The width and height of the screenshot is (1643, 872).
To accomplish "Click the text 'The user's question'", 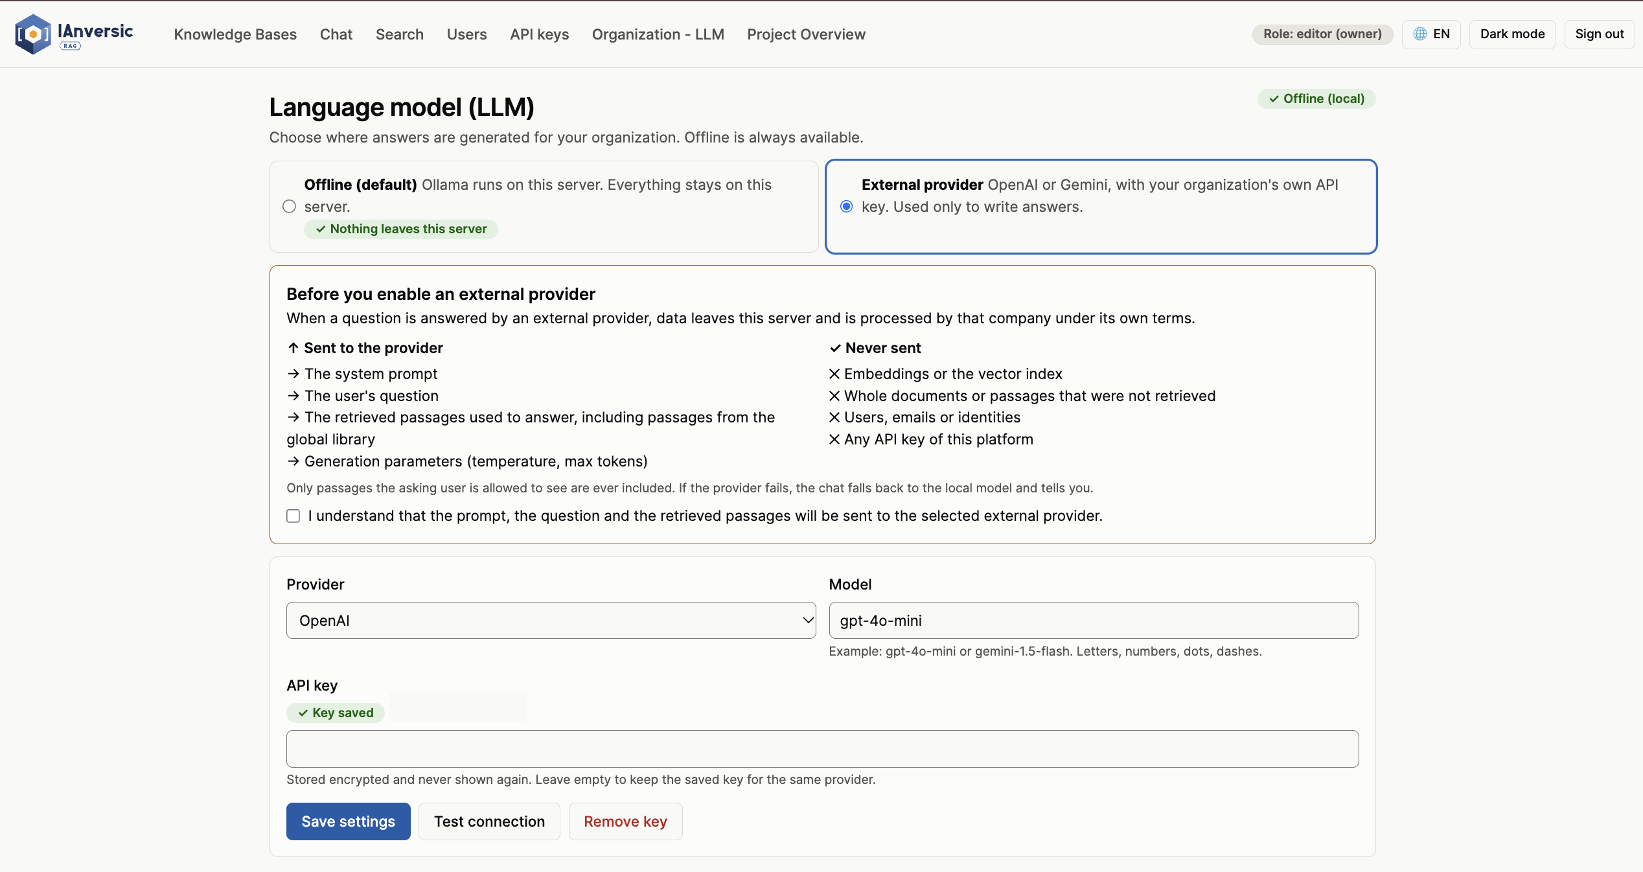I will [372, 396].
